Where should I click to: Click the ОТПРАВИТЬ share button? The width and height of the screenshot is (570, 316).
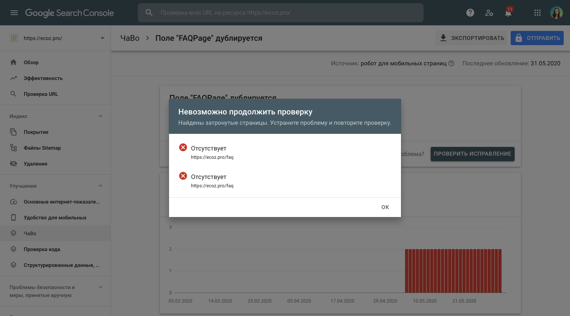tap(537, 38)
